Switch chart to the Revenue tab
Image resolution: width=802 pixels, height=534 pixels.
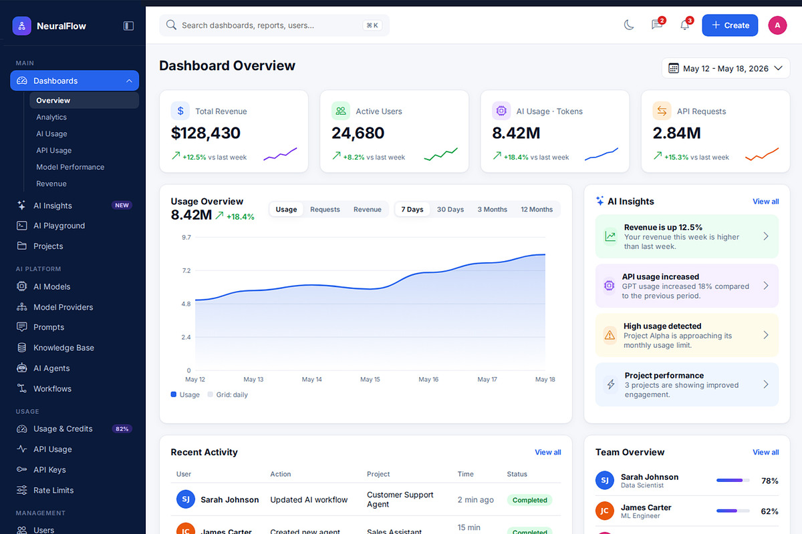[368, 210]
